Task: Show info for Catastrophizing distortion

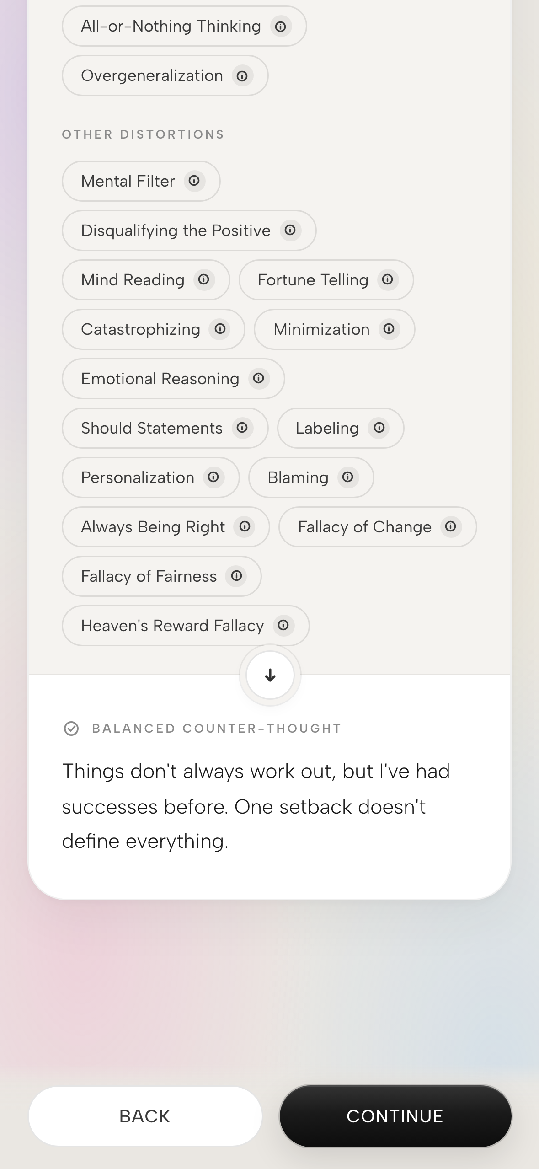Action: 220,329
